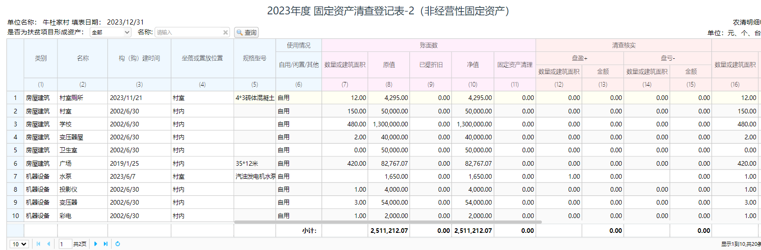Click the 构（购）建时间 column header
761x250 pixels.
(139, 58)
